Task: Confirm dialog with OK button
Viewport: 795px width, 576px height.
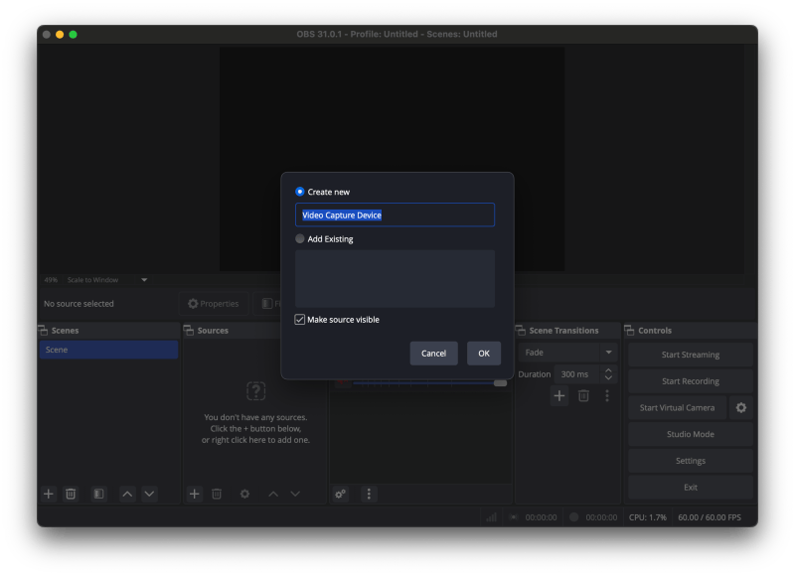Action: pos(484,354)
